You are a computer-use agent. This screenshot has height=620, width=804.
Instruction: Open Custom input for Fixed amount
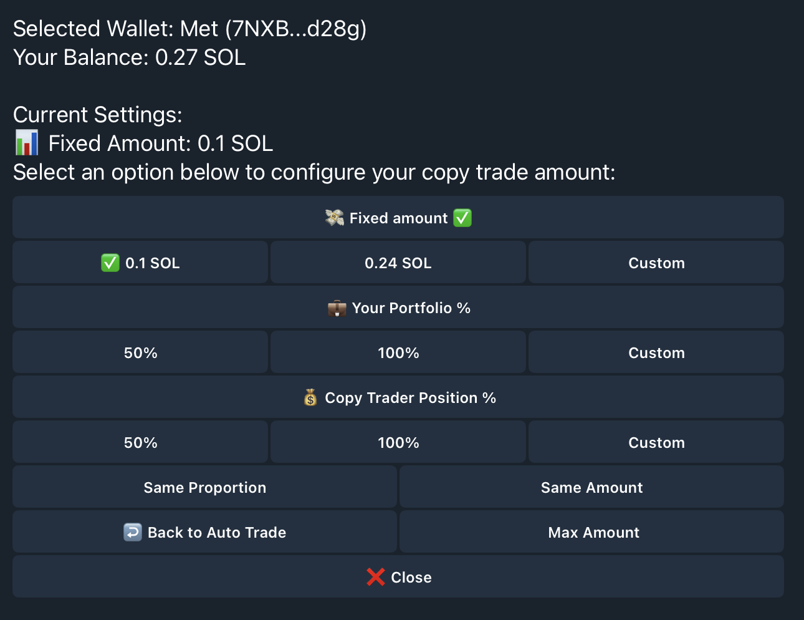click(x=656, y=263)
